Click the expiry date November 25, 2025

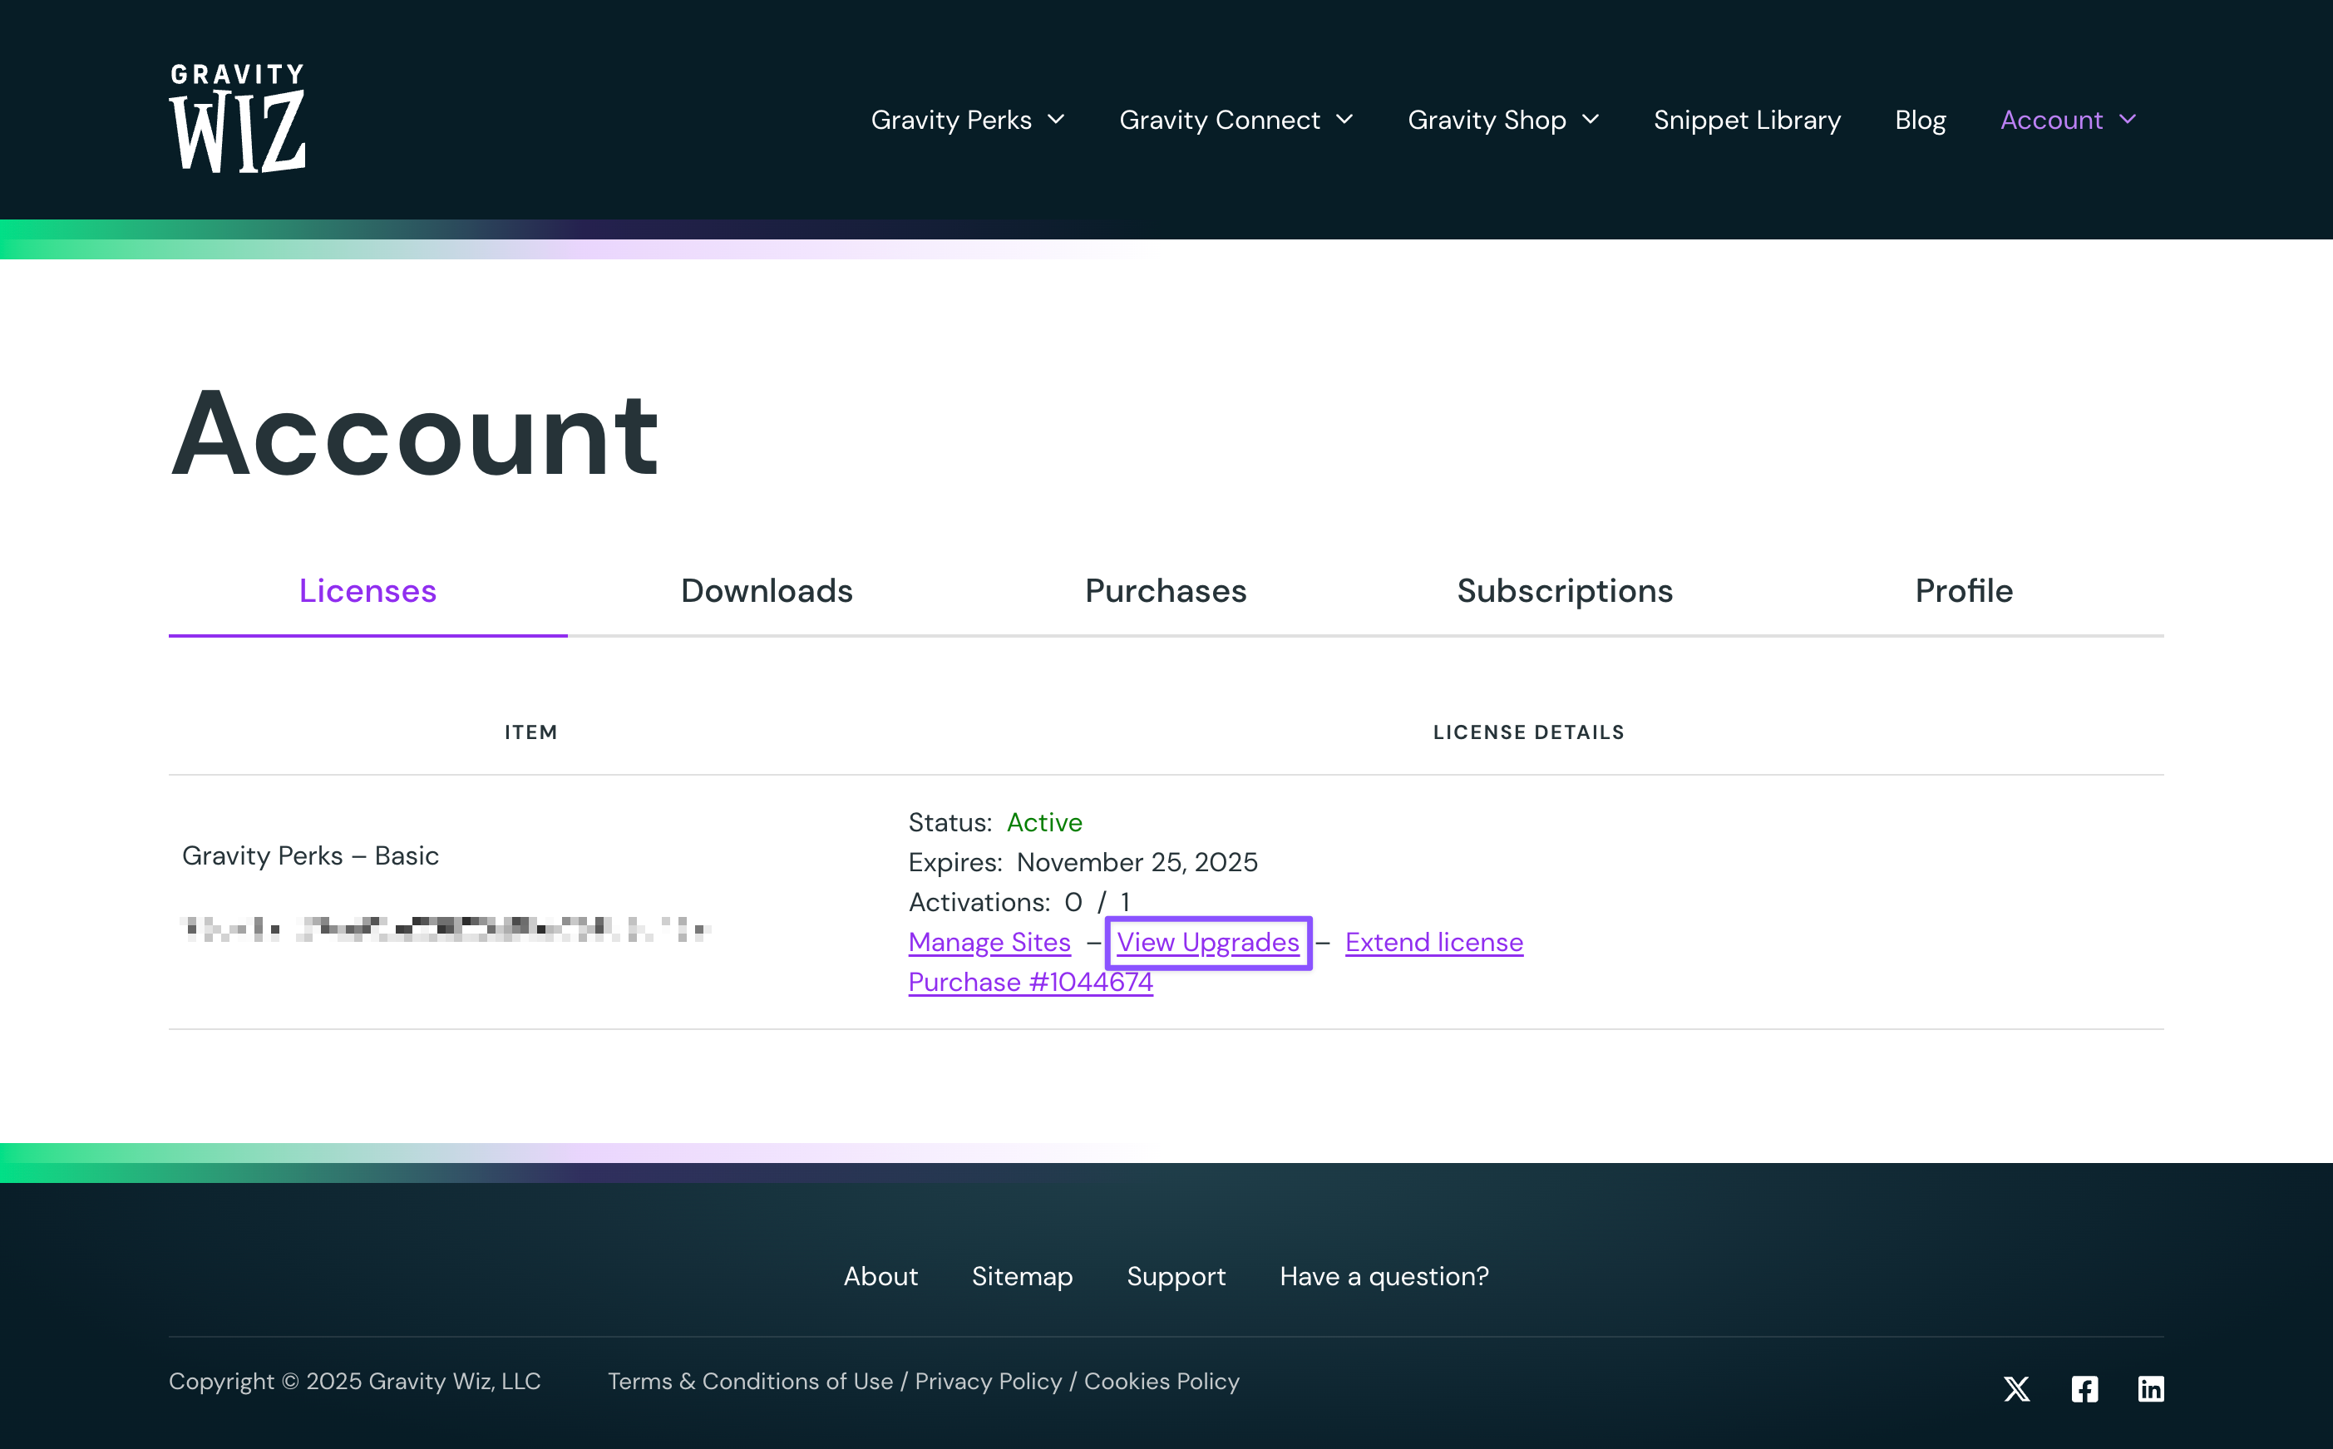[1137, 863]
